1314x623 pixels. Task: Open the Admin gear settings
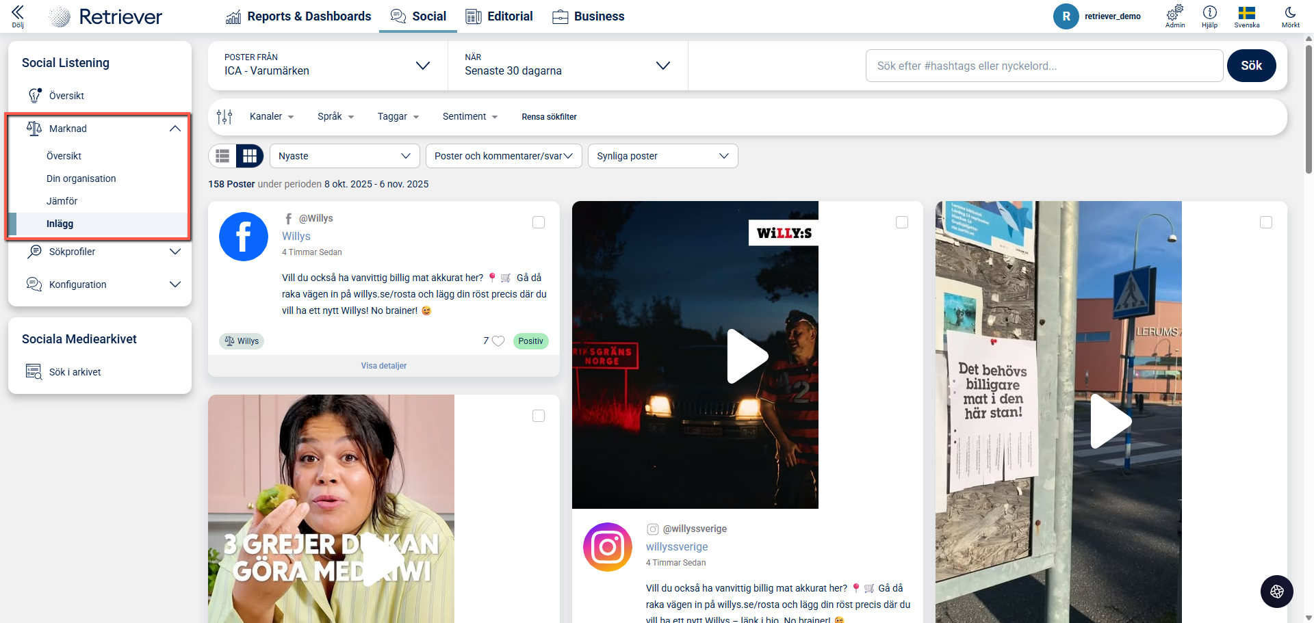(x=1175, y=16)
